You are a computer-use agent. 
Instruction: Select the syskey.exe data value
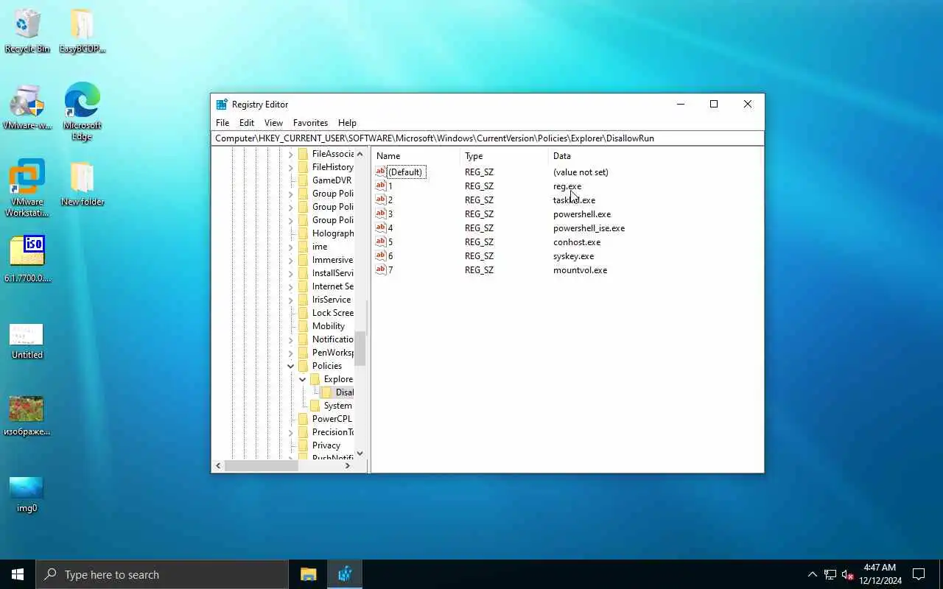point(573,256)
